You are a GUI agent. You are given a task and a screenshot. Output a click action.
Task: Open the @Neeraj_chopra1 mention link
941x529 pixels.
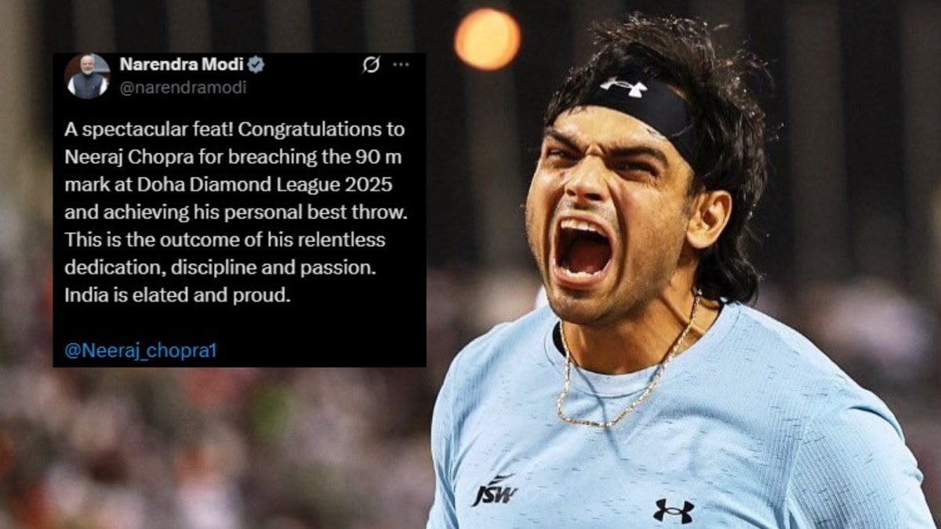140,350
